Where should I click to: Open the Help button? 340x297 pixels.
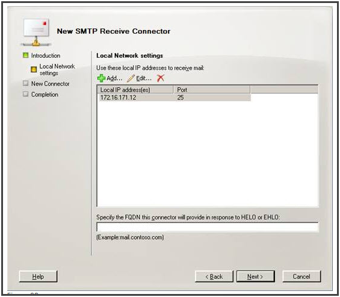(x=38, y=277)
